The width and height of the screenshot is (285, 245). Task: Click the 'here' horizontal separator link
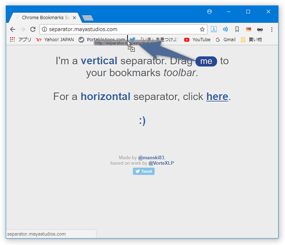(217, 96)
